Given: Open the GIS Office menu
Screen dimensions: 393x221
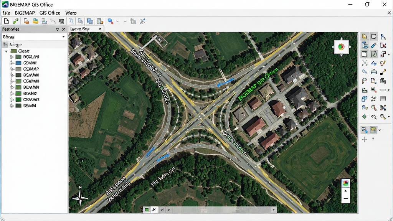Looking at the screenshot, I should coord(50,13).
